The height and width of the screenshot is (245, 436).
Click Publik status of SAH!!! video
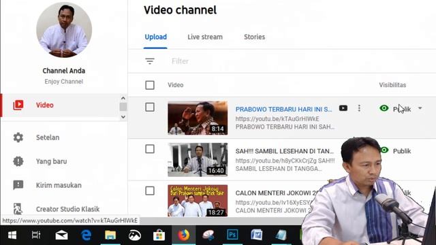point(402,151)
